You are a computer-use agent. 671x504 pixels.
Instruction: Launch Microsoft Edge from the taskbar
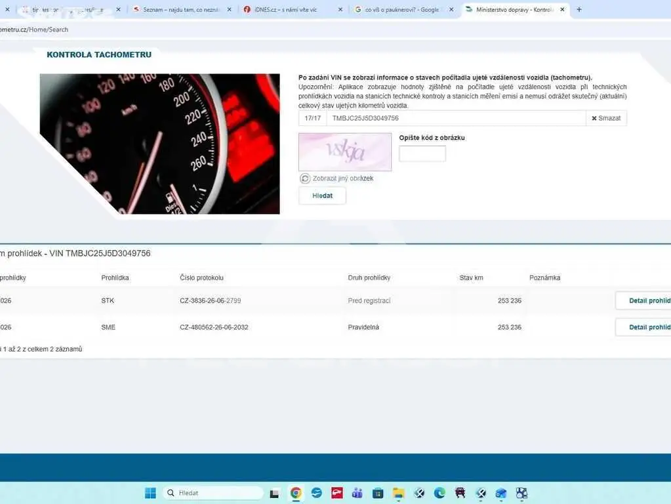coord(439,493)
